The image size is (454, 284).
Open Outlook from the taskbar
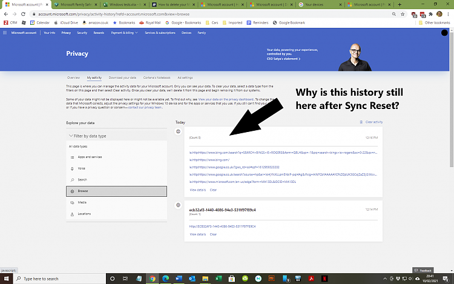[192, 279]
